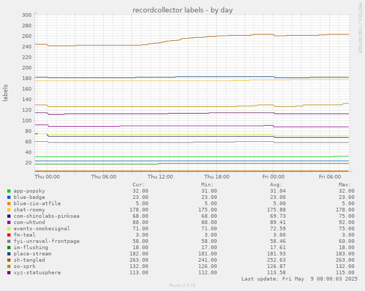
Task: Click sh-tangled minimum value 241.00
Action: click(208, 260)
